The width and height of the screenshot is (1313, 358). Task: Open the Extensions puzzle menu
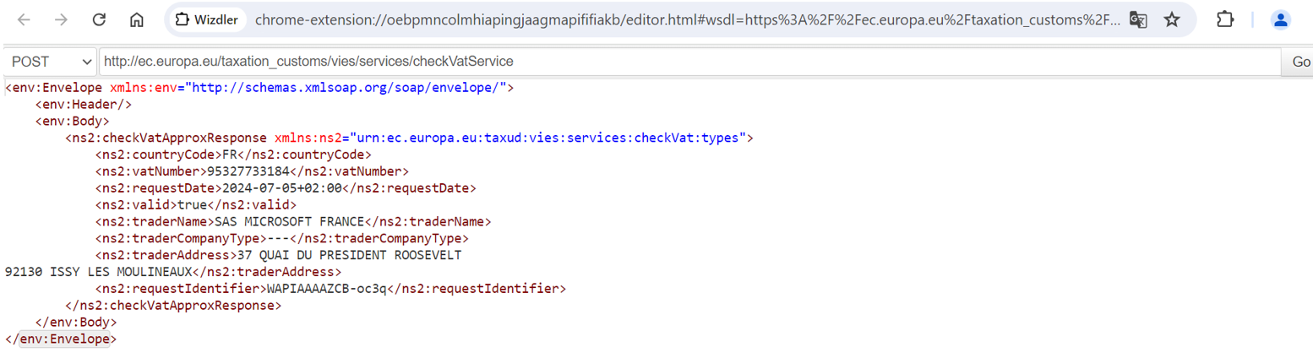coord(1225,19)
